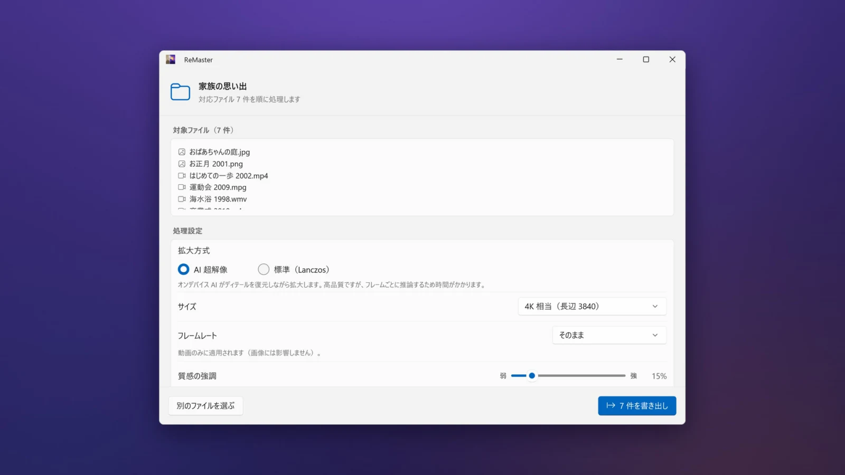
Task: Click the 処理設定 section heading
Action: (x=187, y=231)
